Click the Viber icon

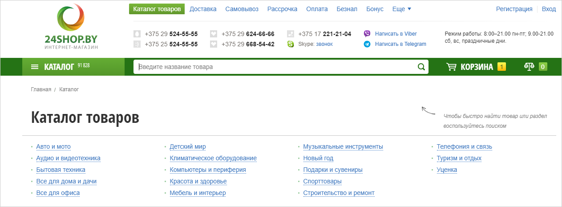pos(367,33)
